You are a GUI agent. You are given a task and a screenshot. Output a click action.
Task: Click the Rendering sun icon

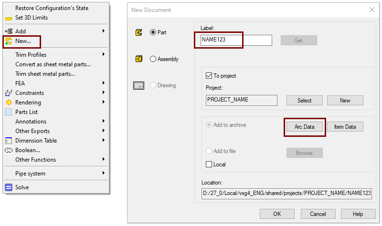9,103
